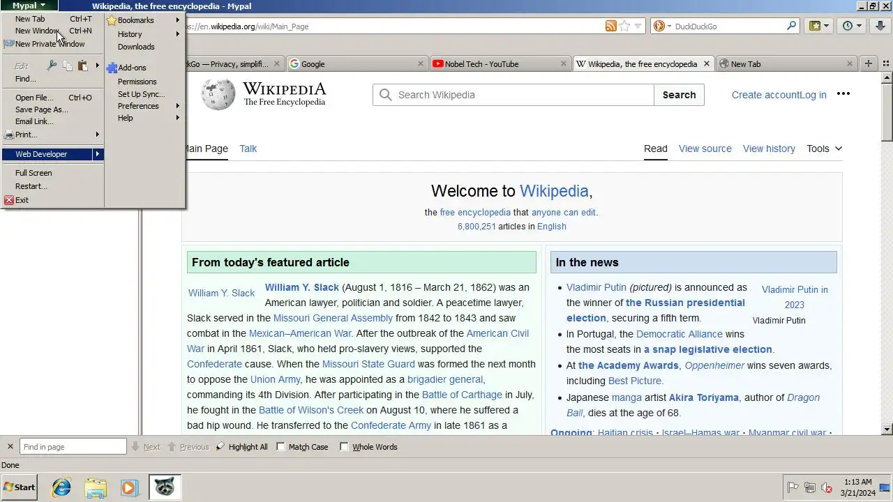Close the find bar with X
This screenshot has height=502, width=893.
point(10,446)
